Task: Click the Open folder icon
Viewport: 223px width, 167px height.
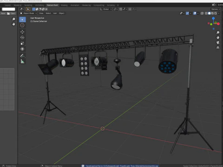Action: tap(8, 13)
